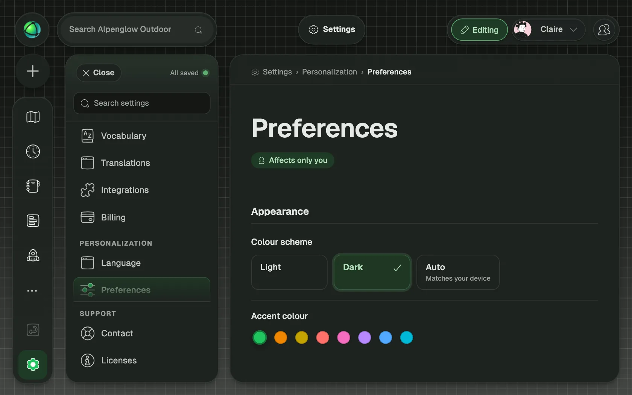Pick the purple accent colour
Viewport: 632px width, 395px height.
point(365,337)
